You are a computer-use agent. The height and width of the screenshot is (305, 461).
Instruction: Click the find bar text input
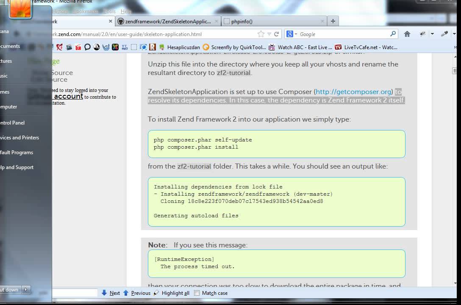[x=75, y=293]
